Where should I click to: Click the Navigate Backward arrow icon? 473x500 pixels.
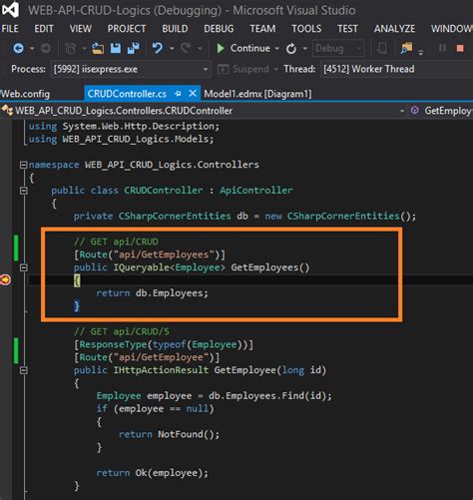(x=18, y=49)
